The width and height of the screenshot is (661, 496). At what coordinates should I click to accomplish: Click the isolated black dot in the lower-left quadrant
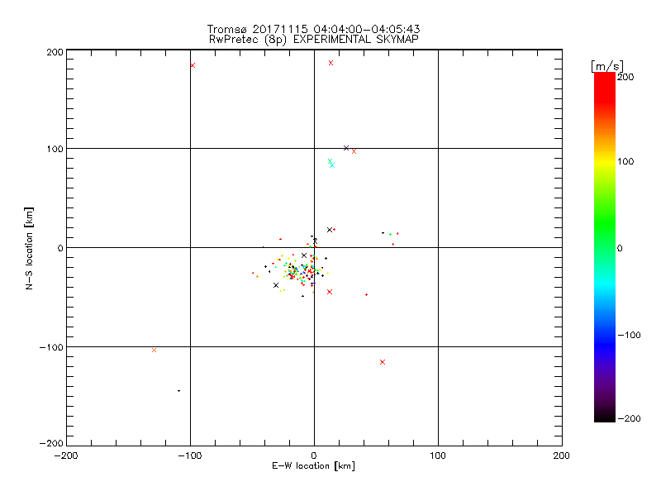178,391
